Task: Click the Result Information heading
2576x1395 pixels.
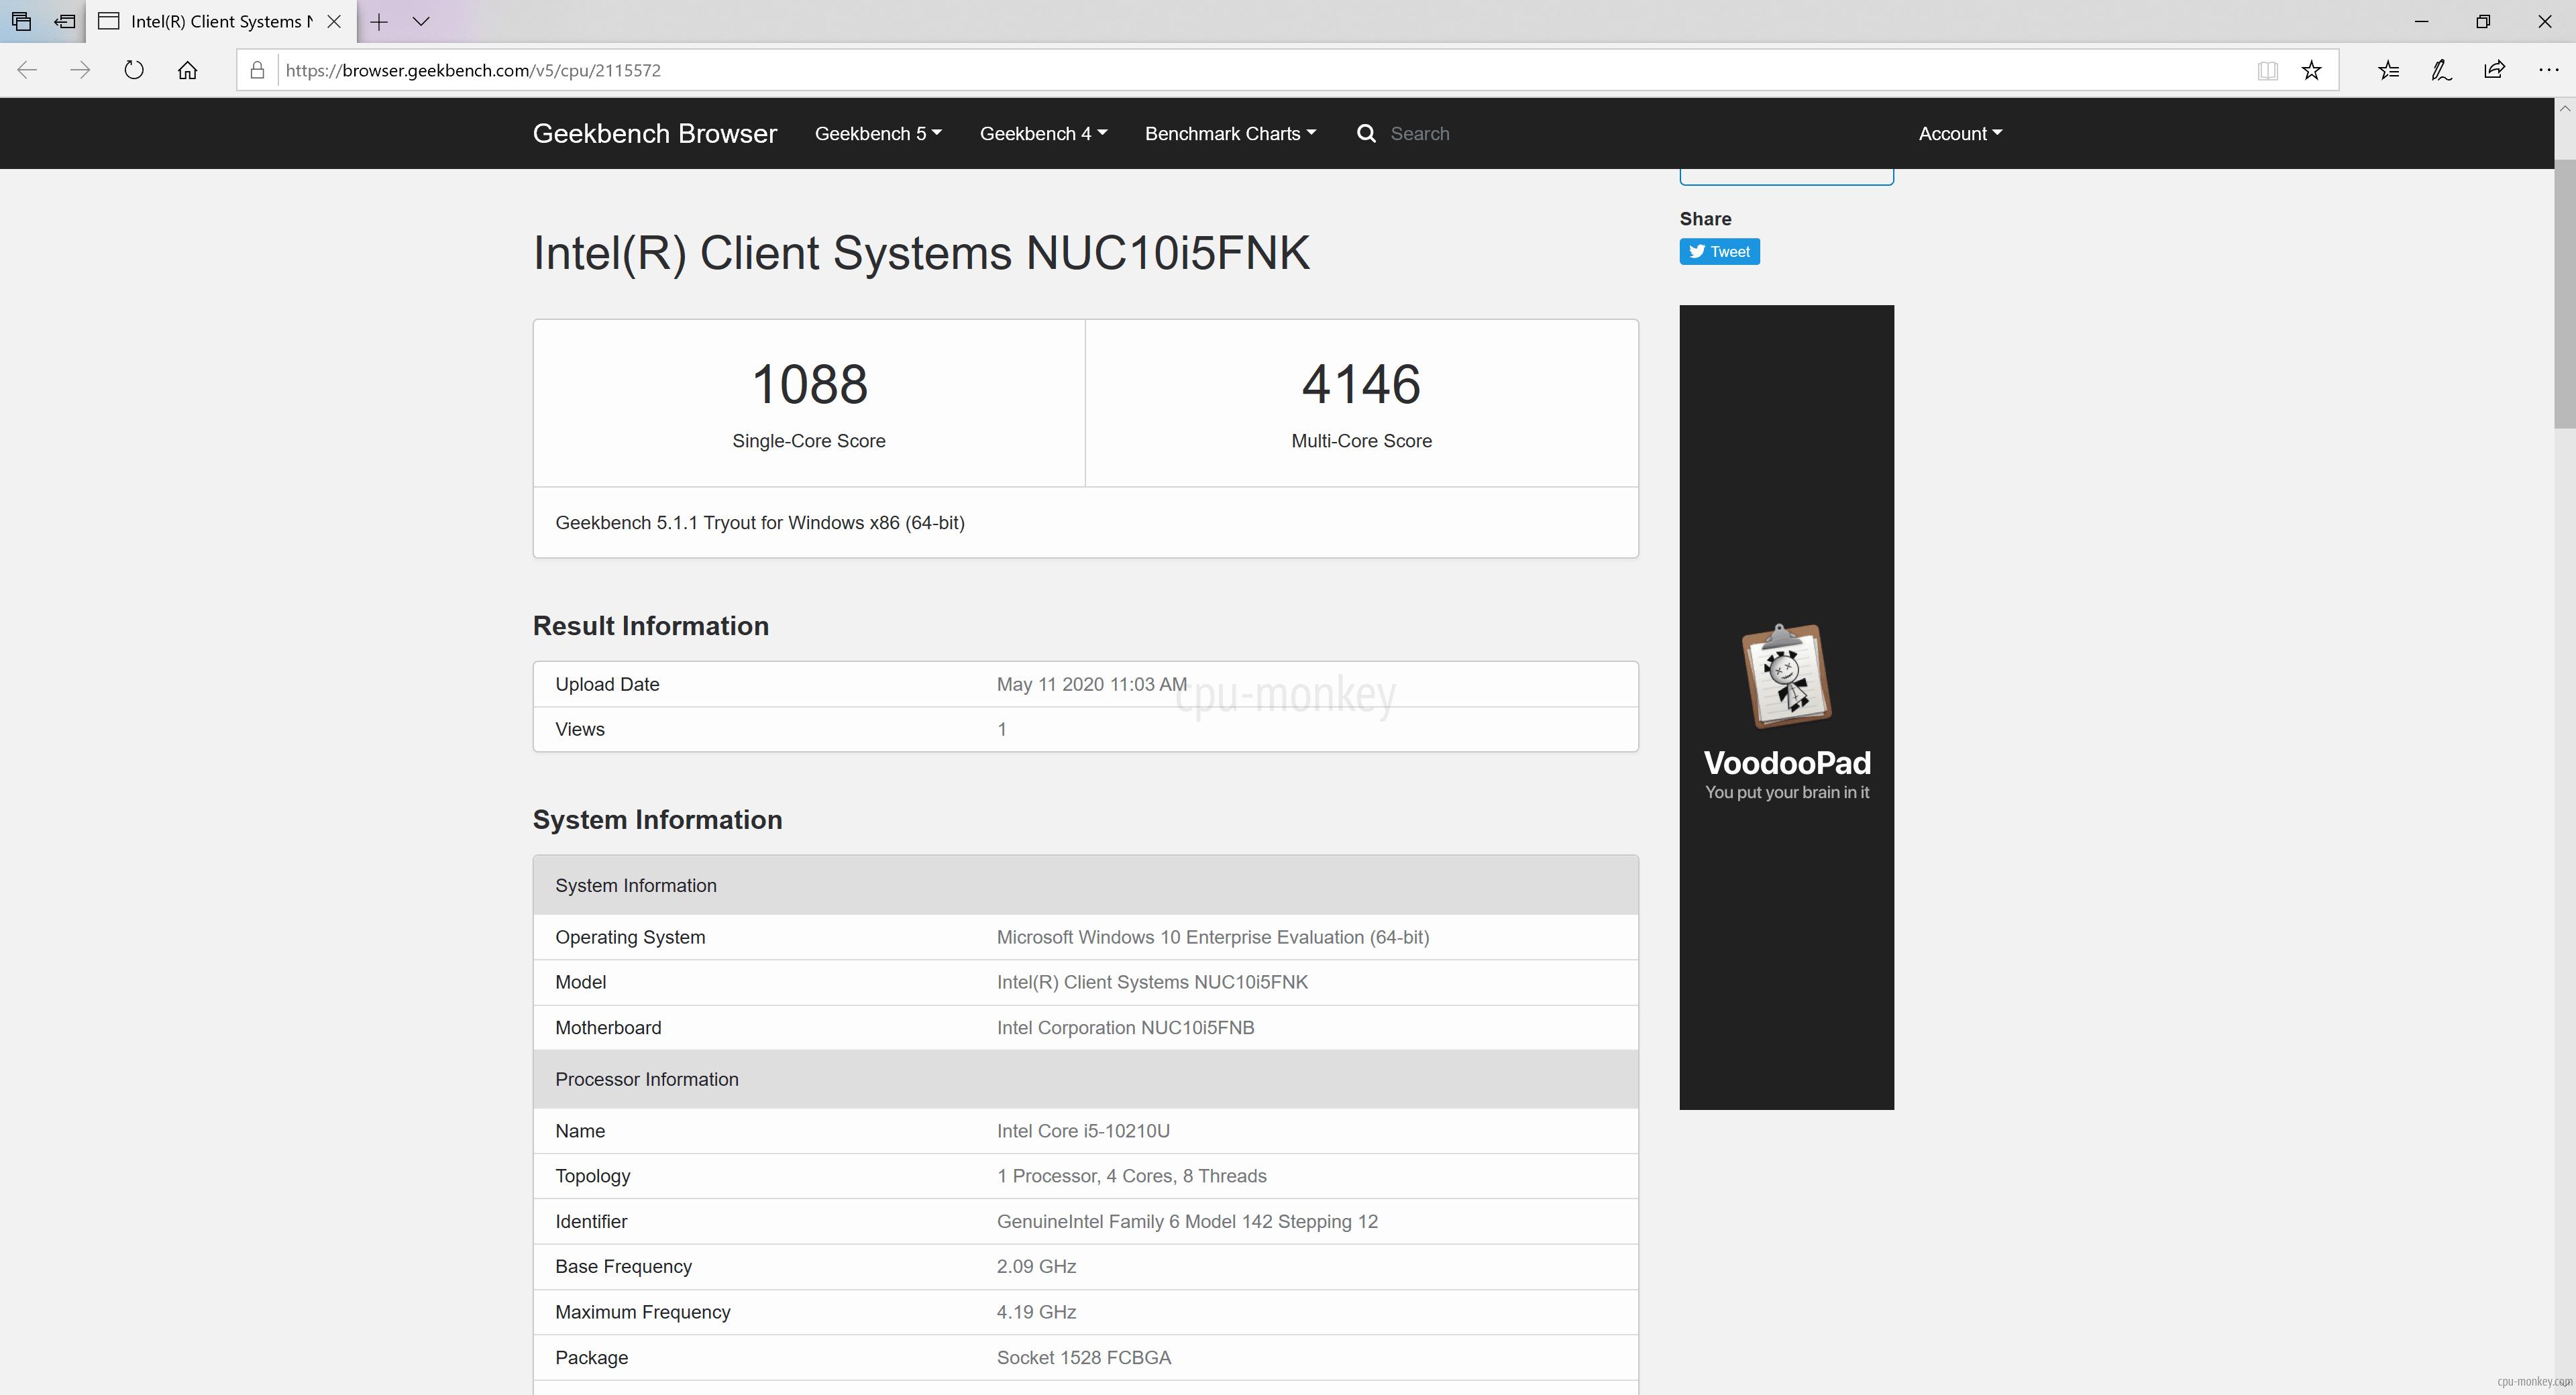Action: [650, 625]
